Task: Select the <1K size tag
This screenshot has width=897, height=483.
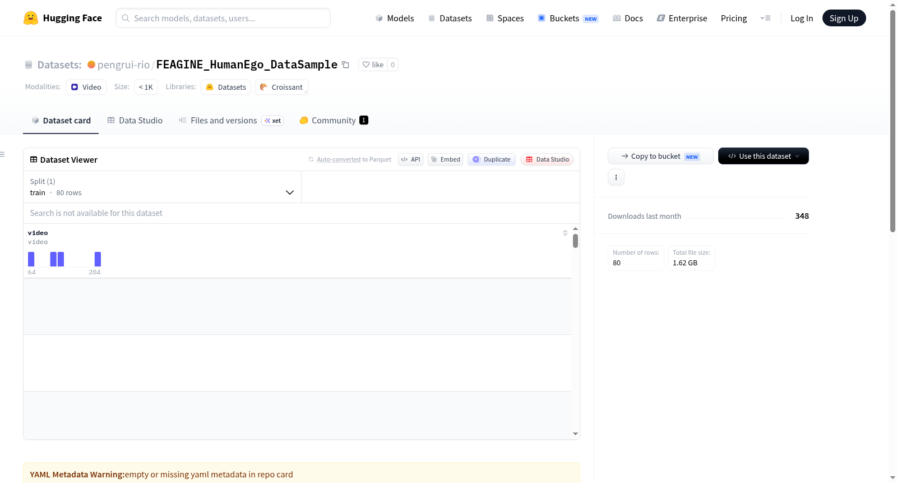Action: [x=146, y=87]
